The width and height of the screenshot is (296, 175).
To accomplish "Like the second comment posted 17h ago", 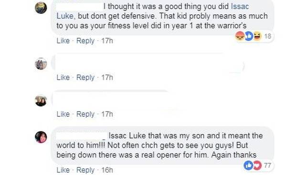I will click(x=63, y=77).
